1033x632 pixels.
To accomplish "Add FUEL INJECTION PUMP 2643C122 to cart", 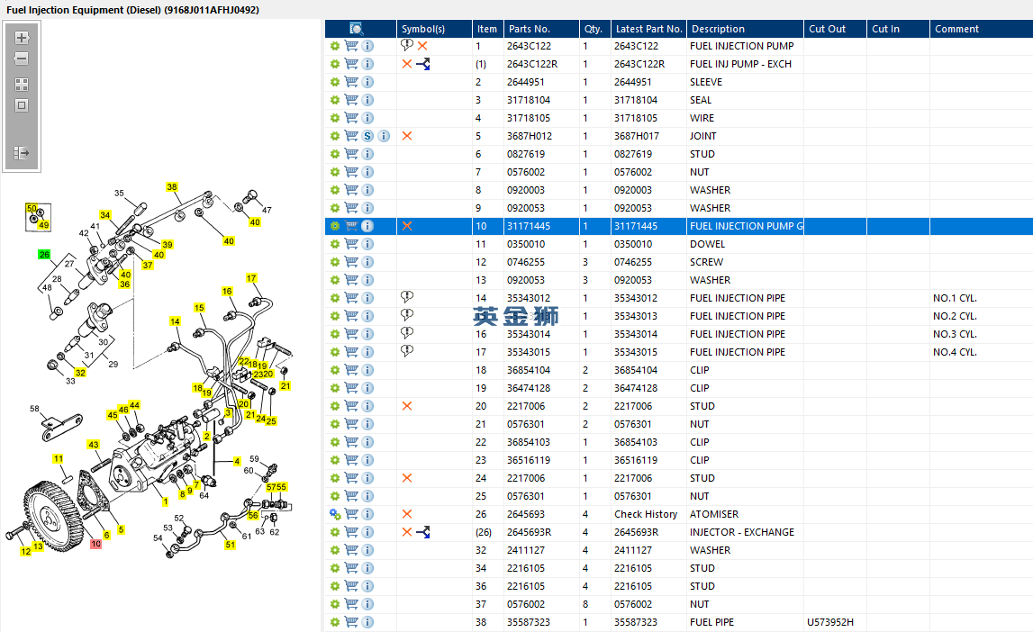I will coord(351,46).
